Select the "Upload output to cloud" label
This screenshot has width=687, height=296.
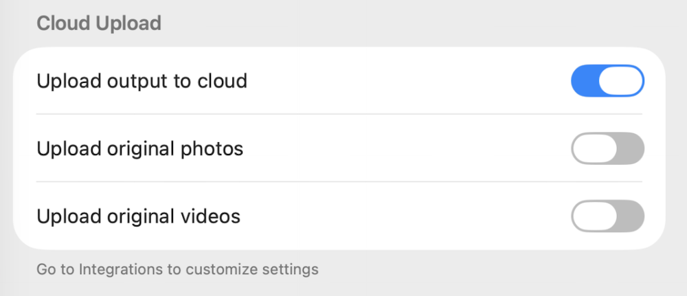click(142, 82)
